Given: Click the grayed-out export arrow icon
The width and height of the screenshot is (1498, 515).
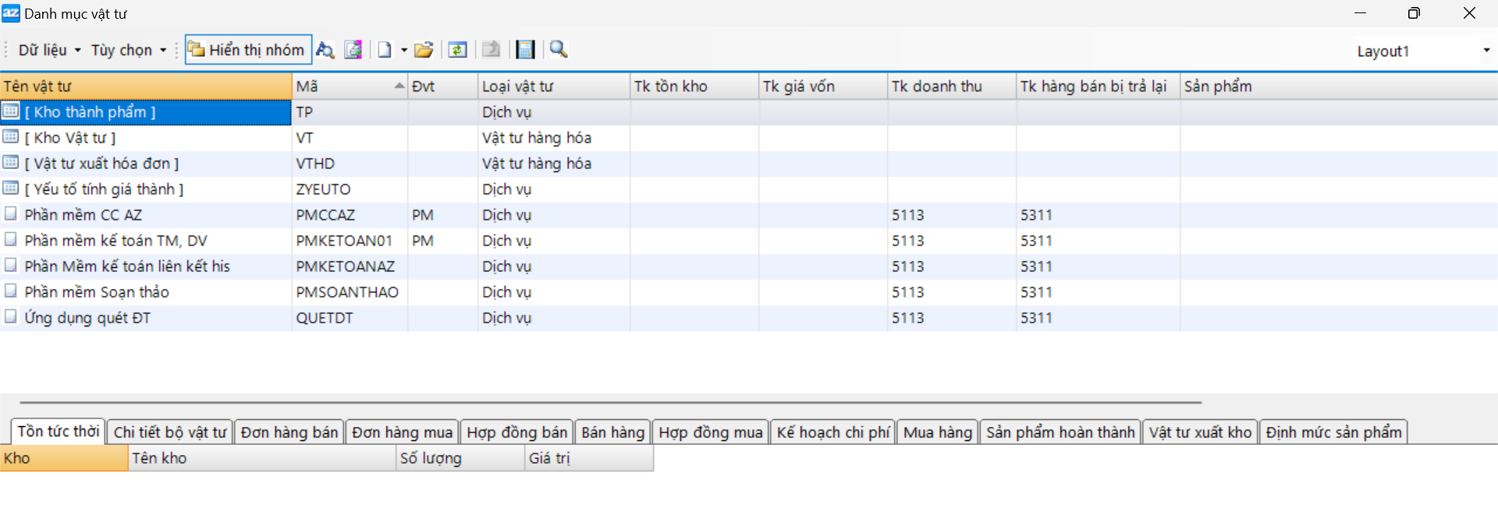Looking at the screenshot, I should (x=491, y=50).
